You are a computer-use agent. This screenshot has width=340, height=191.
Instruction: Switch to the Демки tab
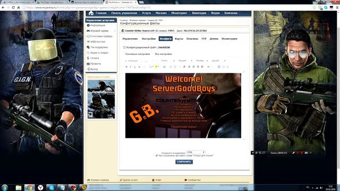pyautogui.click(x=214, y=39)
